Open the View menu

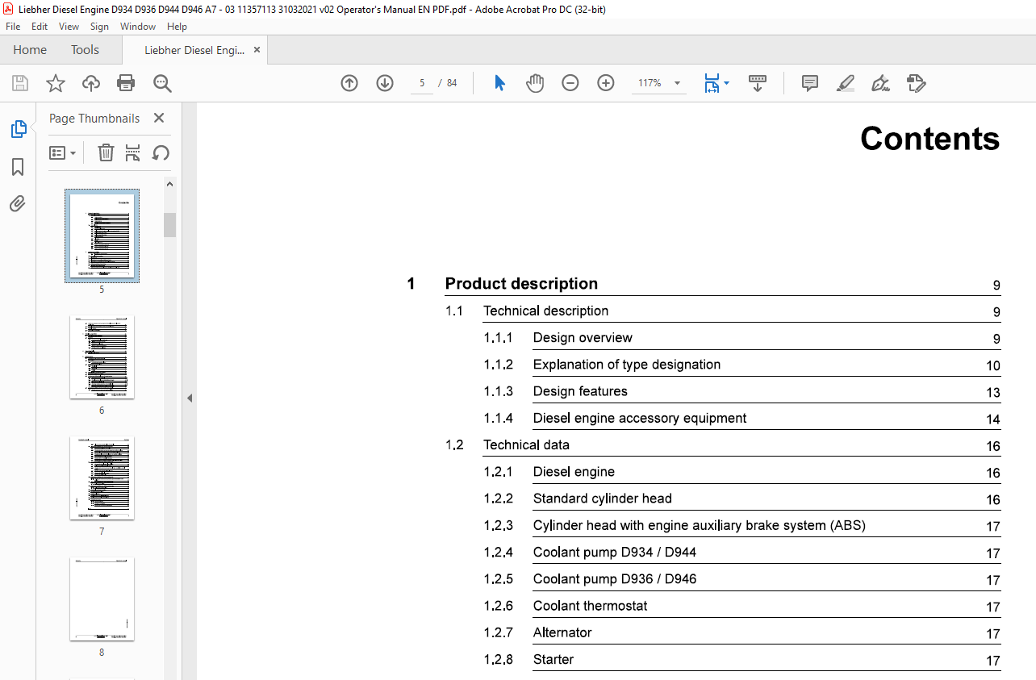(x=69, y=27)
